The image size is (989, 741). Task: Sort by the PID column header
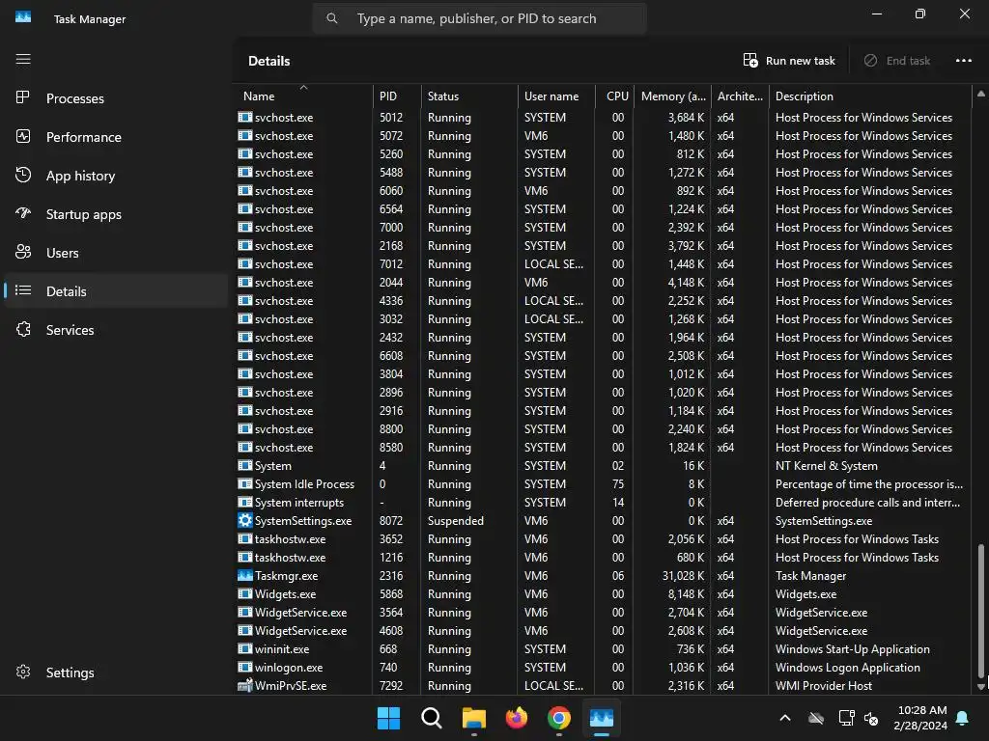coord(397,96)
